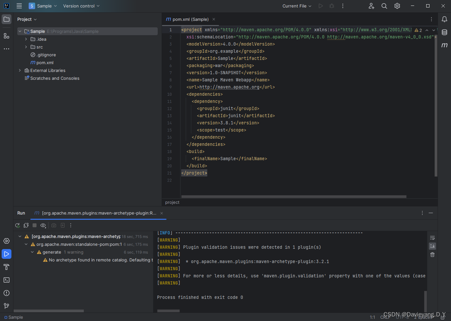The height and width of the screenshot is (321, 451).
Task: Click the Stop process square icon
Action: coord(35,225)
